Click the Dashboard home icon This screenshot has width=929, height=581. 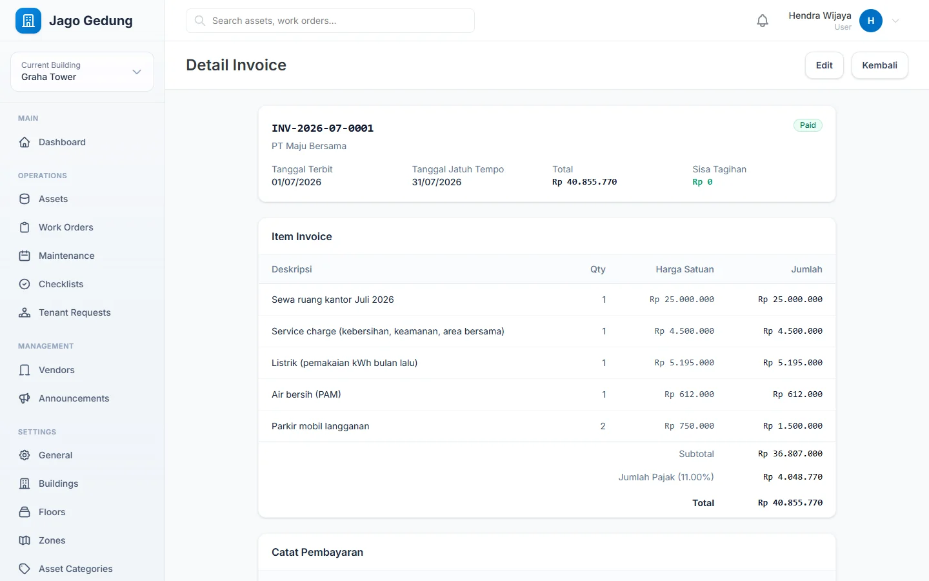point(25,142)
